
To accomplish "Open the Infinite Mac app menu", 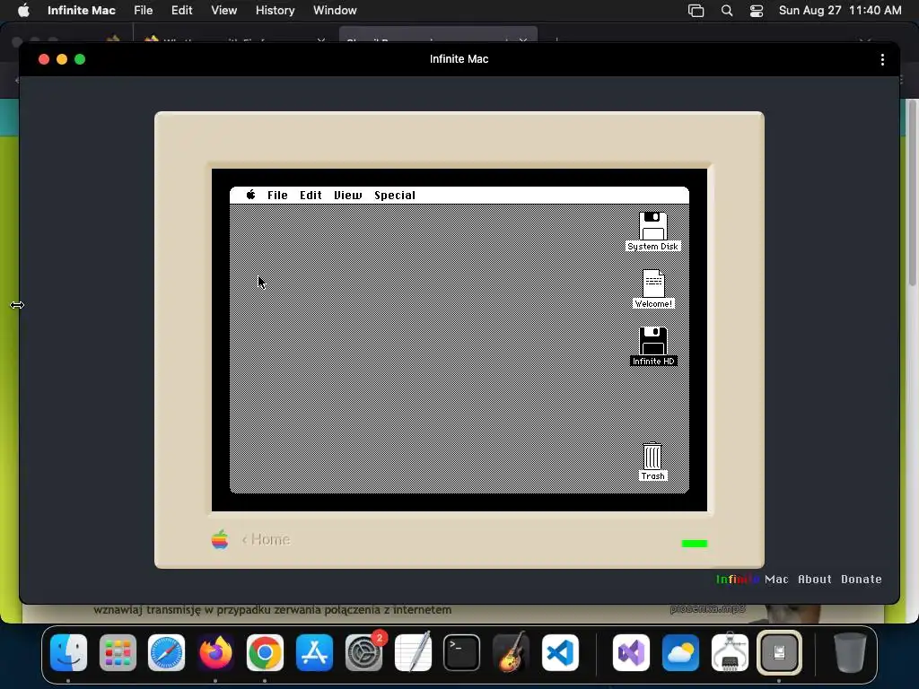I will click(x=82, y=11).
